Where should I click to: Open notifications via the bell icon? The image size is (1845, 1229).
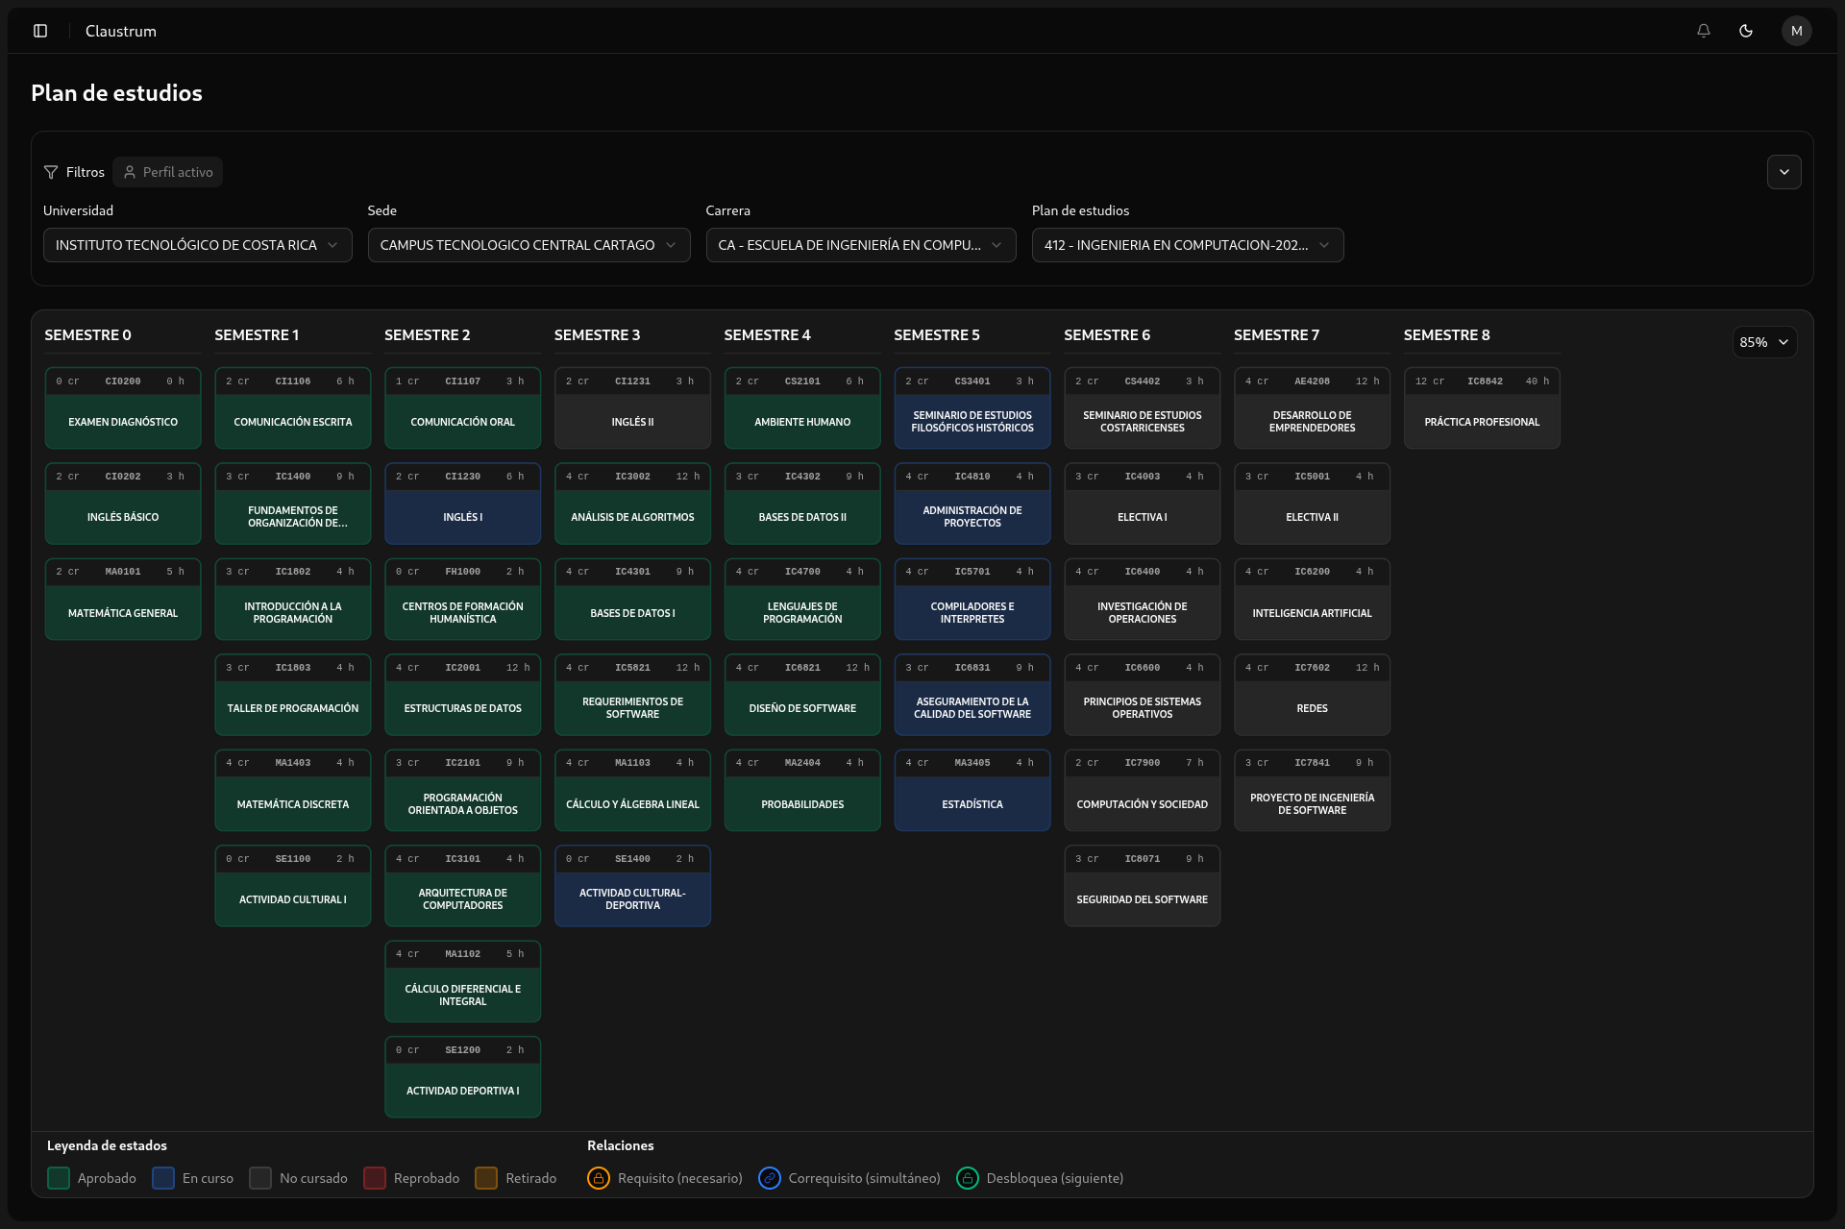click(1703, 30)
